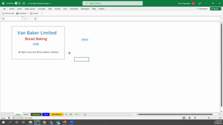Click the Van Baker Limited title text

point(37,33)
